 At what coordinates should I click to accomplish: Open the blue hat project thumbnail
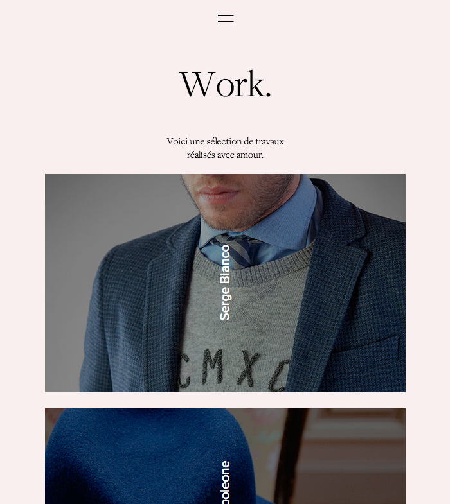pyautogui.click(x=226, y=456)
